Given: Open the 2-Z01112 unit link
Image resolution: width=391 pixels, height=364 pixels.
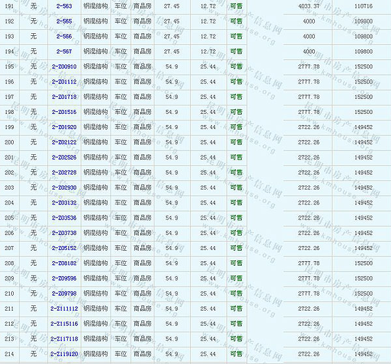Looking at the screenshot, I should [64, 81].
